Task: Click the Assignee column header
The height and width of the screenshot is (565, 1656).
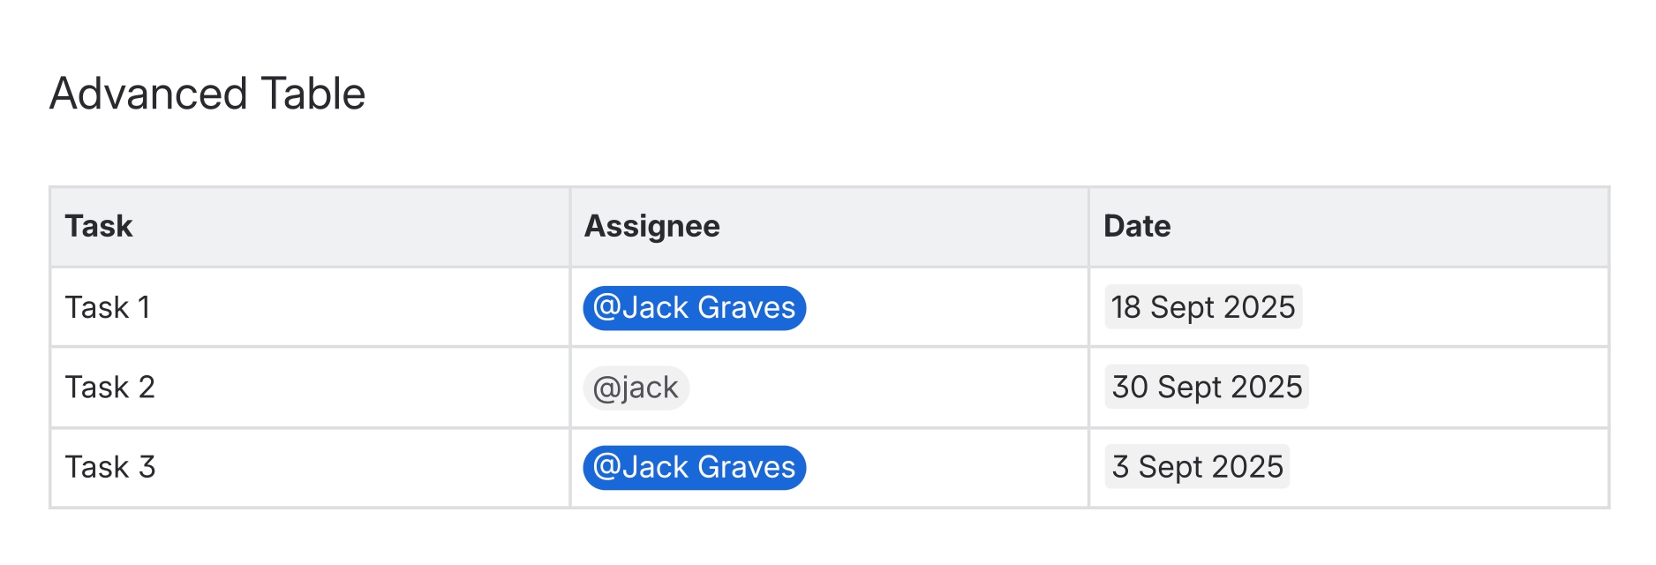Action: click(x=653, y=226)
